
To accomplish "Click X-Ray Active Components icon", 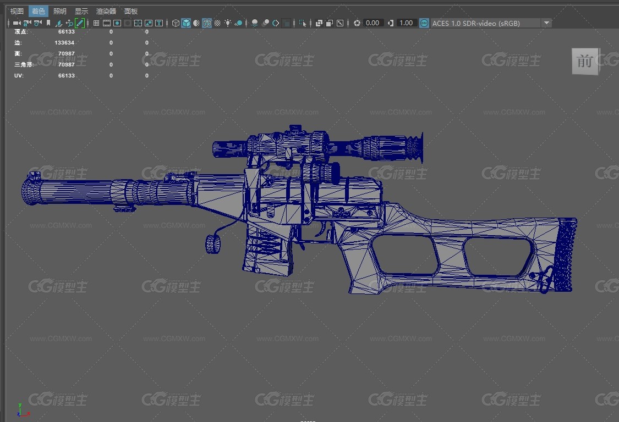I will [x=330, y=23].
